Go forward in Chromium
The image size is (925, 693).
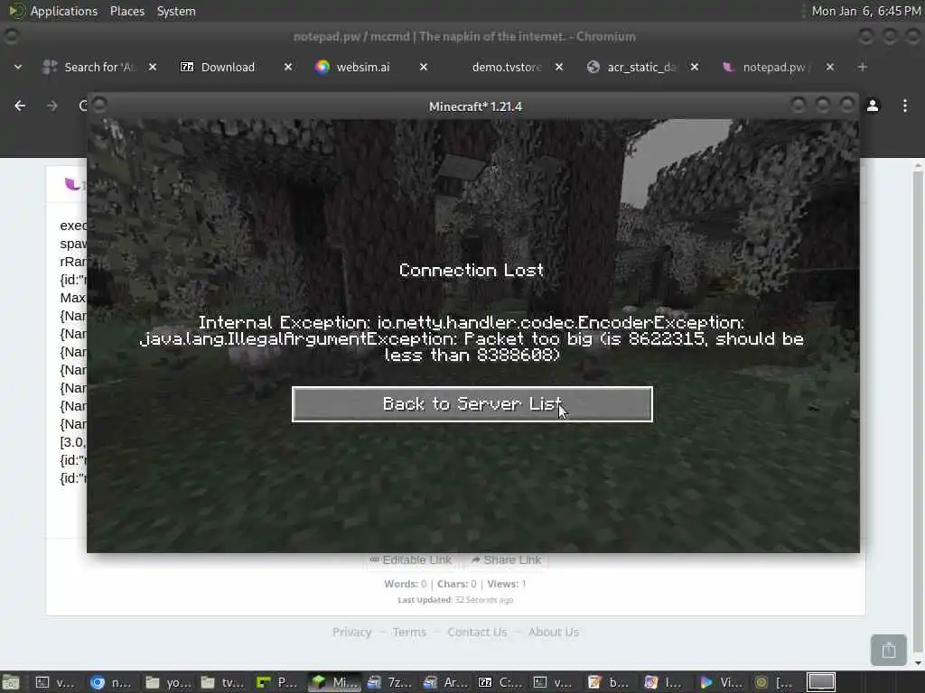[x=51, y=106]
